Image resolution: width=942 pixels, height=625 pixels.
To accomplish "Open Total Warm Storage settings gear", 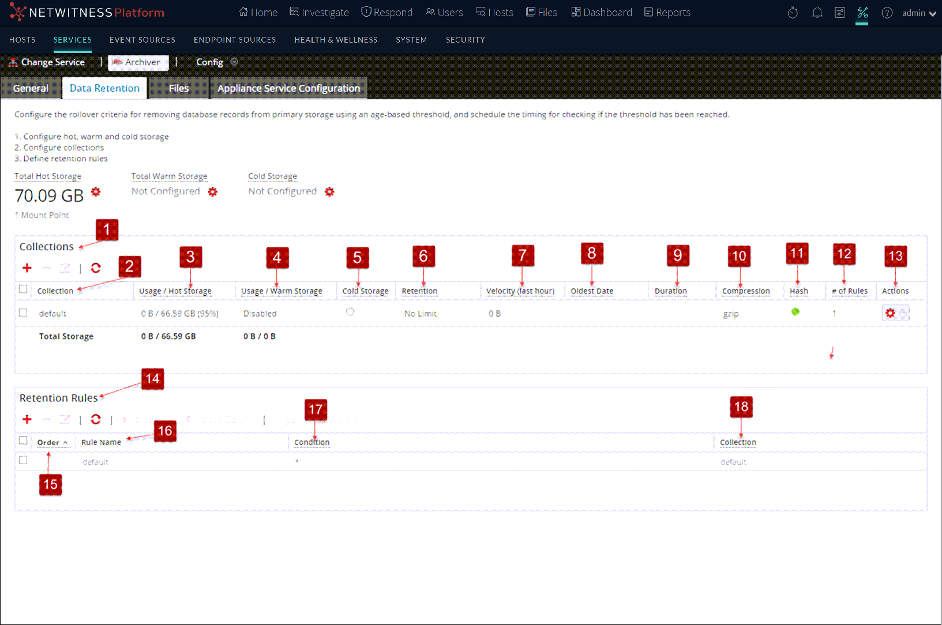I will pos(213,192).
